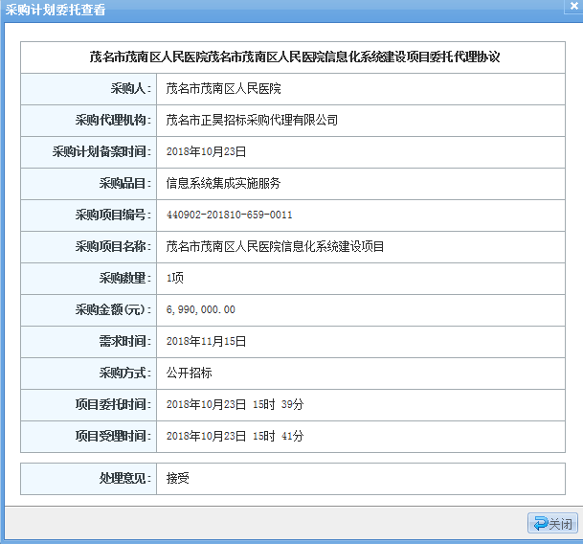Click project number 440902-201810-659-0011

230,215
